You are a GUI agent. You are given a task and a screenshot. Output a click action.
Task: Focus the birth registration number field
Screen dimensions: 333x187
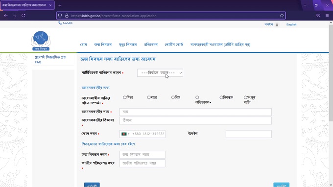pos(143,155)
